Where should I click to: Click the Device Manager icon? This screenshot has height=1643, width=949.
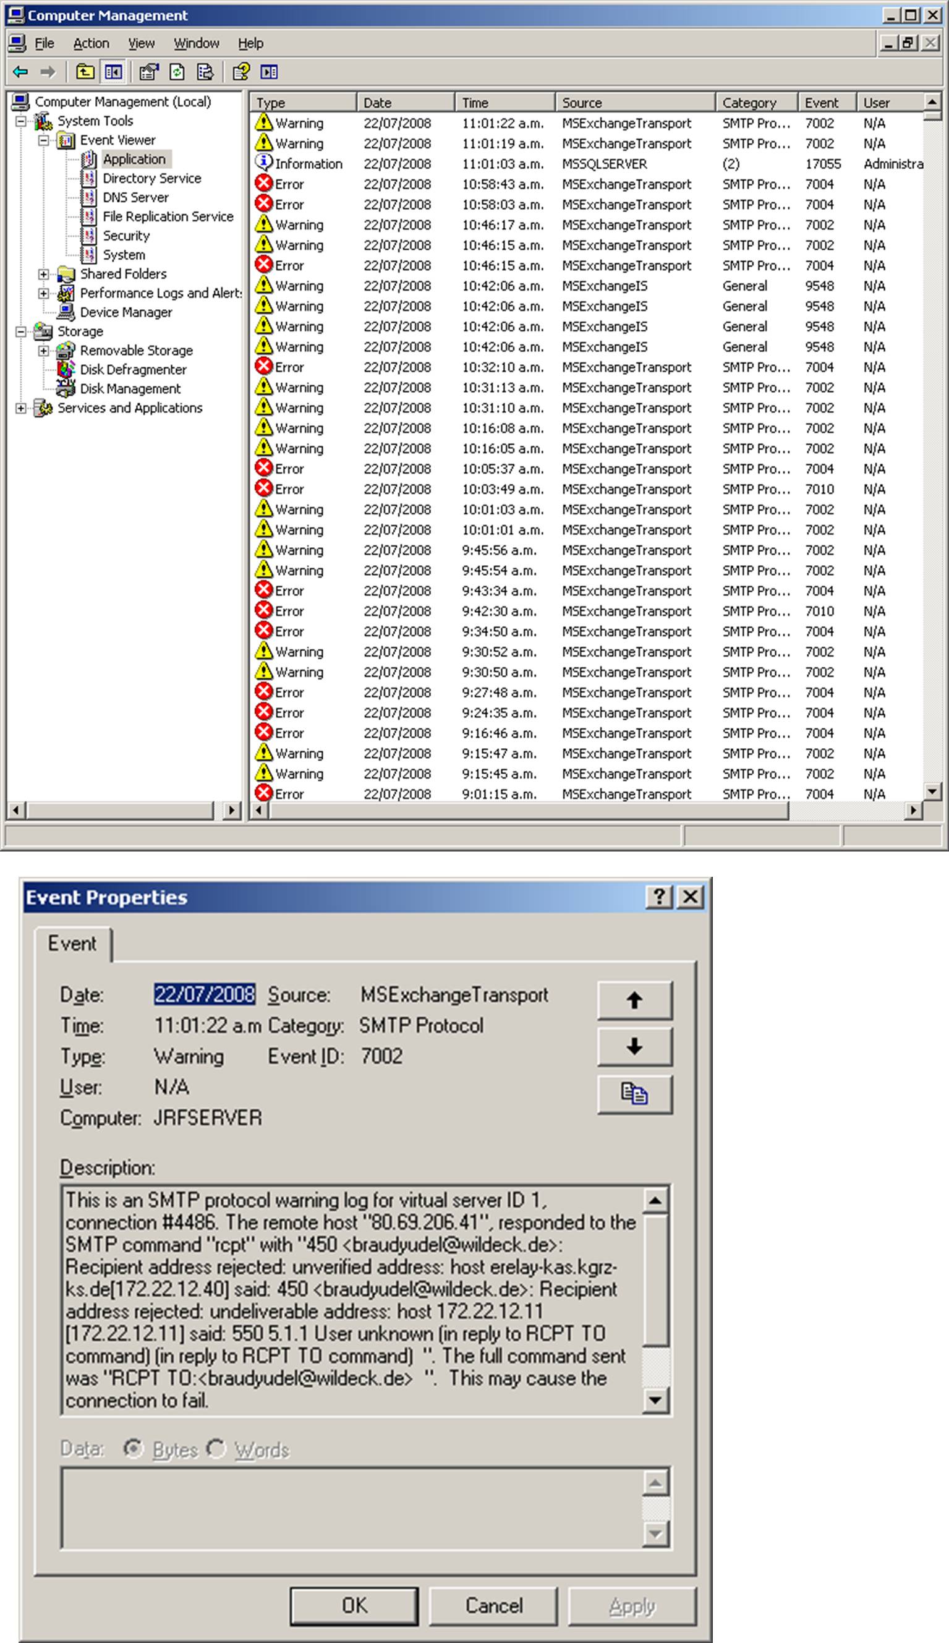click(x=66, y=312)
